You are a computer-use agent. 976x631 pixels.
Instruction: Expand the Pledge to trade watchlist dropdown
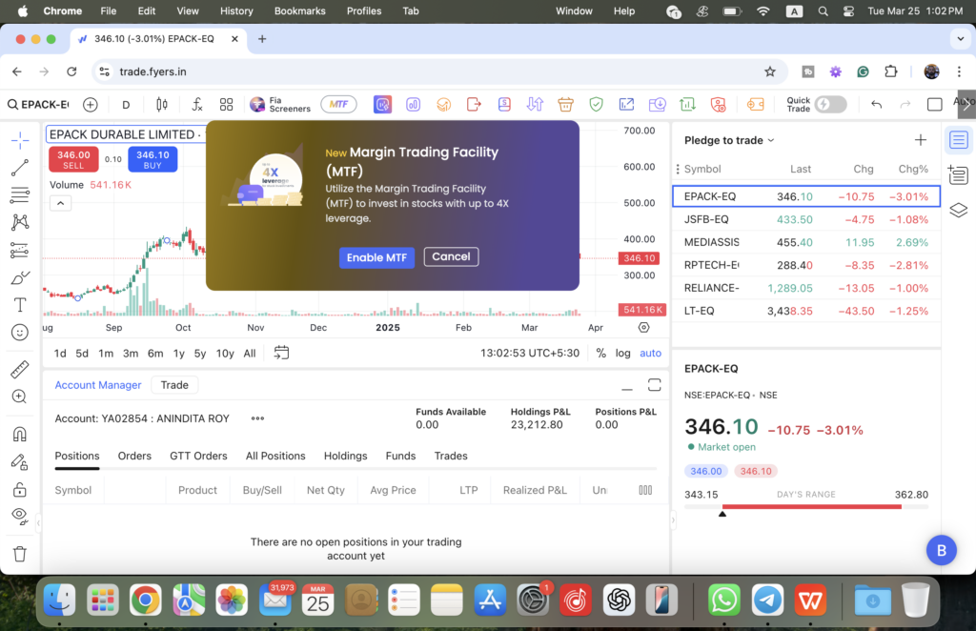[729, 141]
